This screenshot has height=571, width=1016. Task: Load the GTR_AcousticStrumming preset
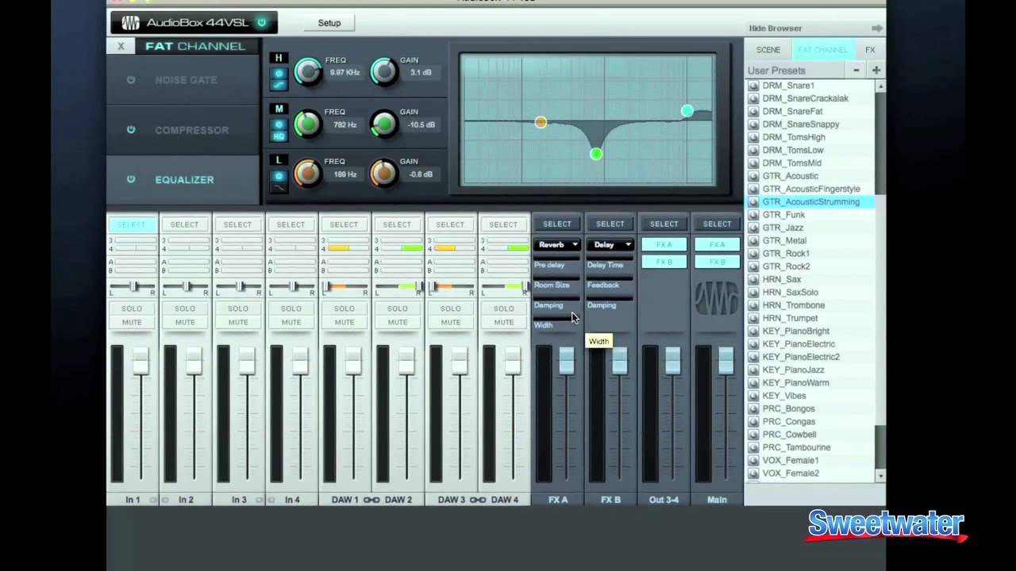(x=810, y=201)
